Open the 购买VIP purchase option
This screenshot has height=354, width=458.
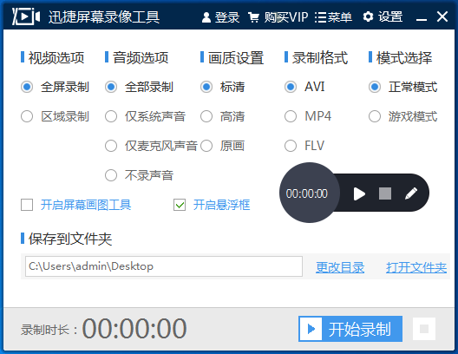pos(278,17)
